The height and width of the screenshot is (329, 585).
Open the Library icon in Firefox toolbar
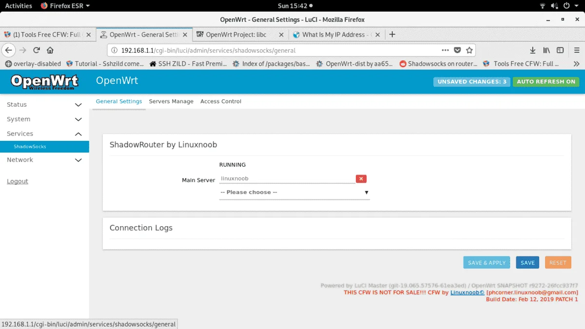pos(547,50)
